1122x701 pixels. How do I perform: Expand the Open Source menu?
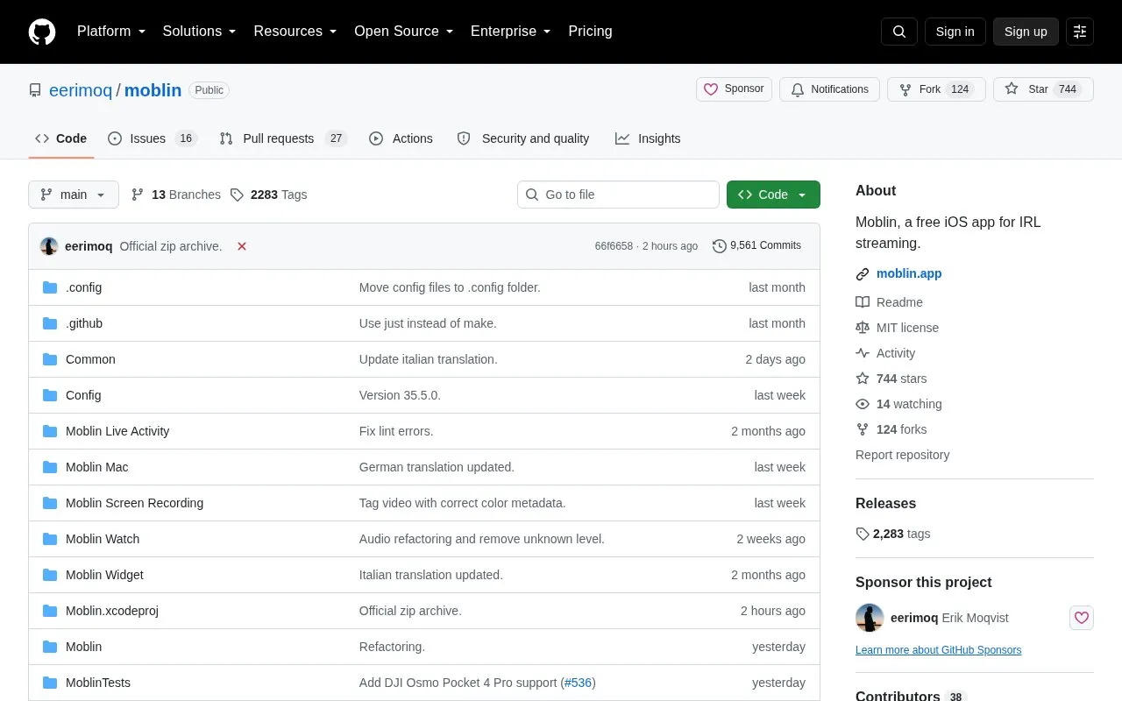click(404, 32)
